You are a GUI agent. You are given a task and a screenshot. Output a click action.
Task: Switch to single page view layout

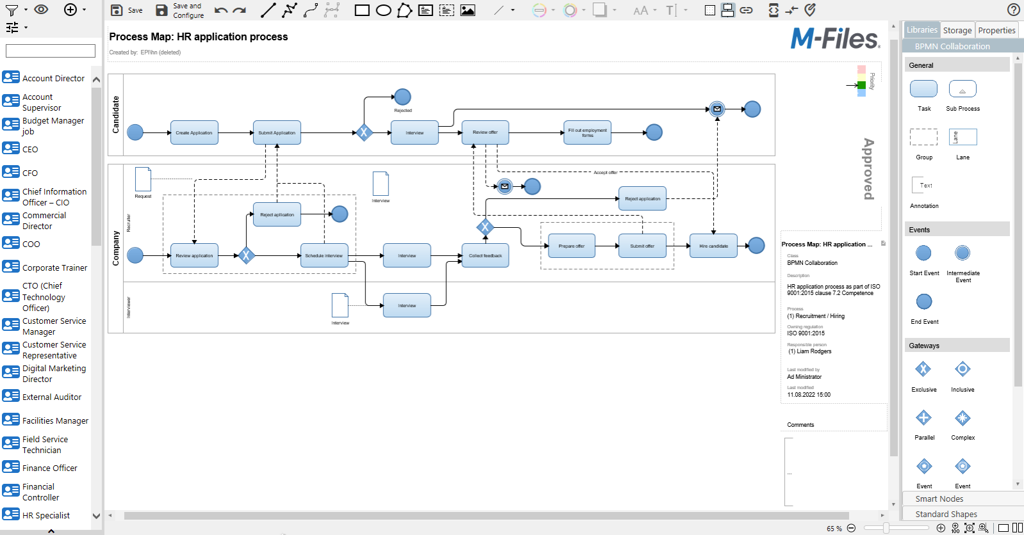point(1003,528)
